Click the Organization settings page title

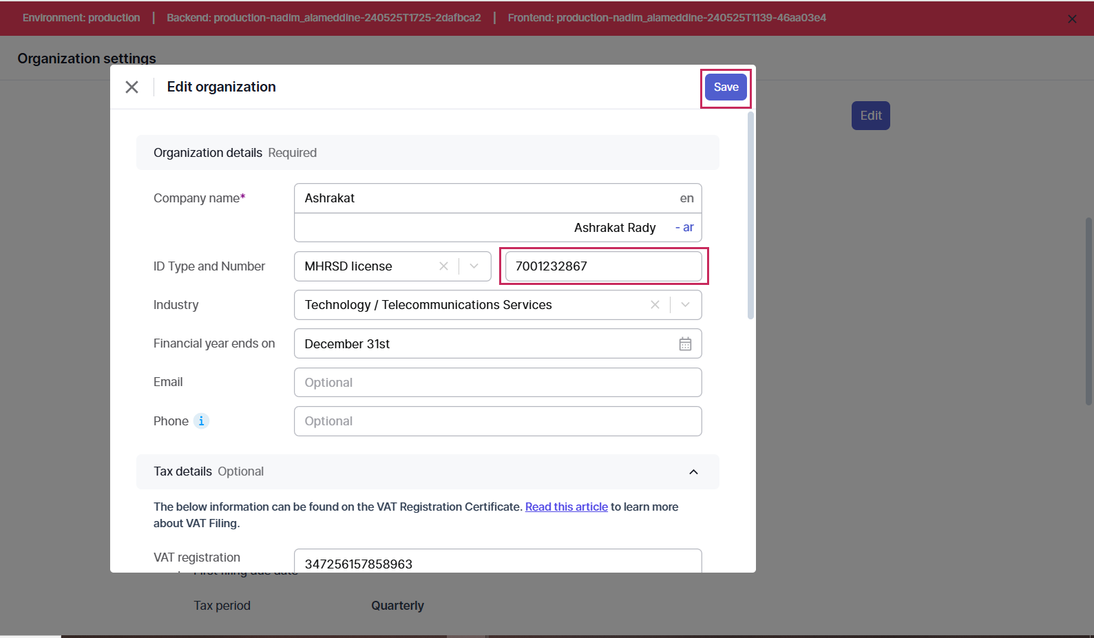[x=87, y=59]
